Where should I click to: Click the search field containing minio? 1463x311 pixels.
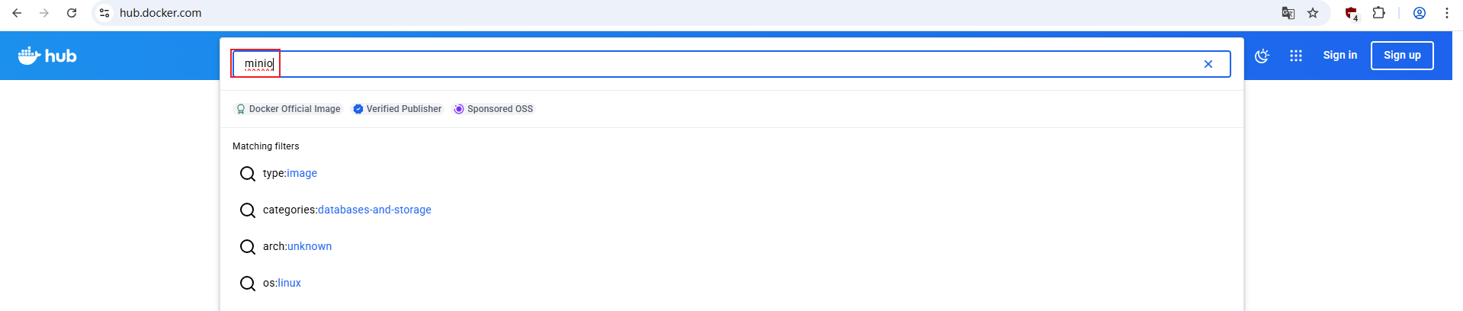click(x=731, y=64)
